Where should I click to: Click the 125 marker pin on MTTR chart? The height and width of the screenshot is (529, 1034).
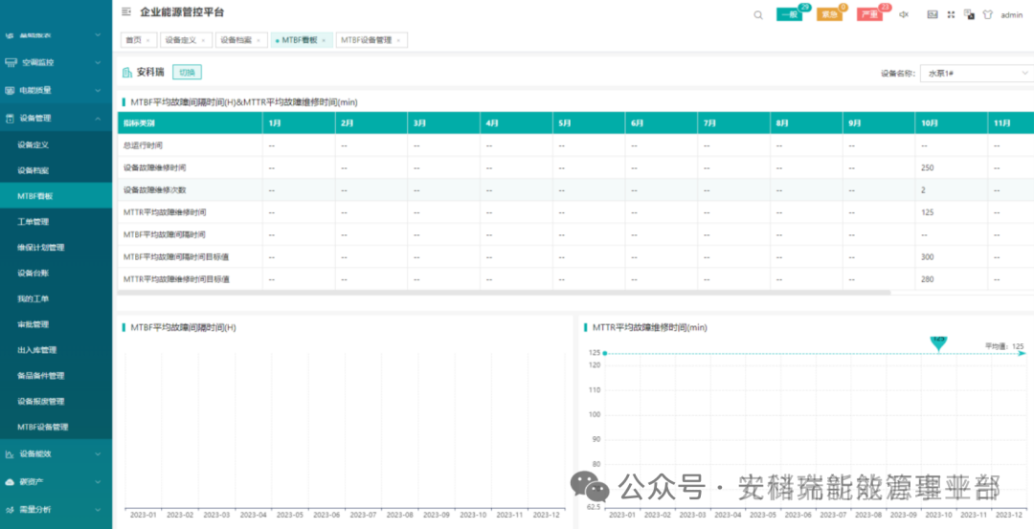pos(937,342)
